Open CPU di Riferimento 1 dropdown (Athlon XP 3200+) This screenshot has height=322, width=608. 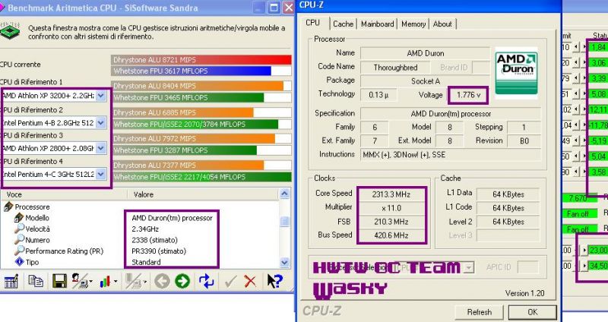(101, 96)
